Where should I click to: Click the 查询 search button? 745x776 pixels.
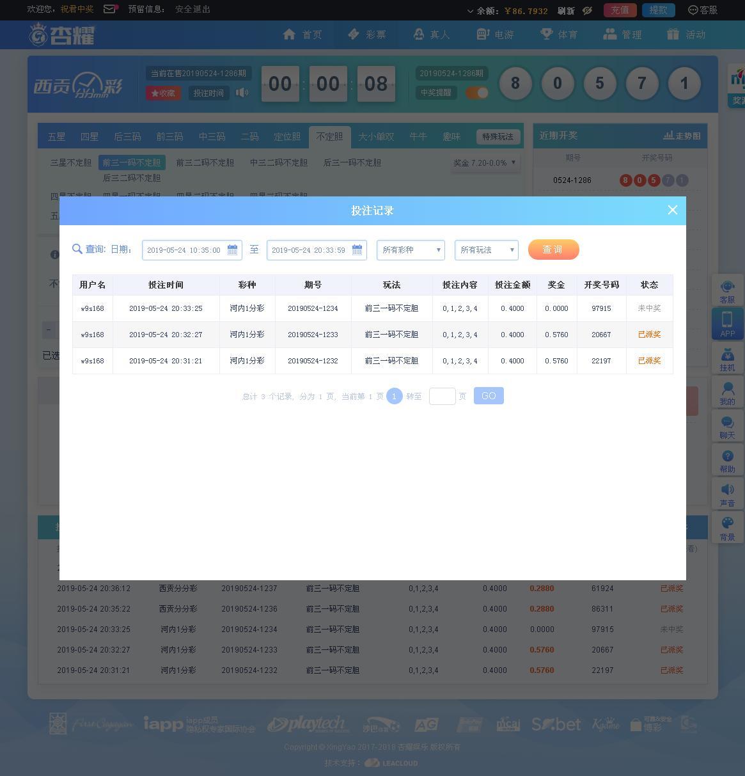pyautogui.click(x=554, y=249)
